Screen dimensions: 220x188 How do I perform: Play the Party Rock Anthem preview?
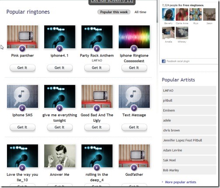click(97, 49)
